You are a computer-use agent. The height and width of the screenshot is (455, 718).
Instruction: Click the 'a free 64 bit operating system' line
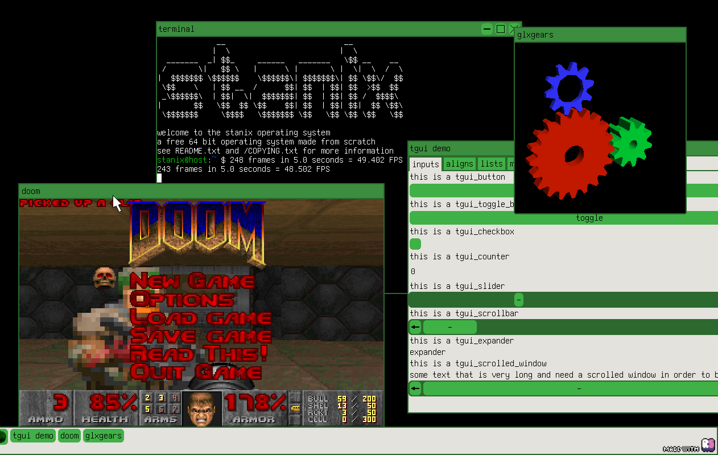[266, 142]
